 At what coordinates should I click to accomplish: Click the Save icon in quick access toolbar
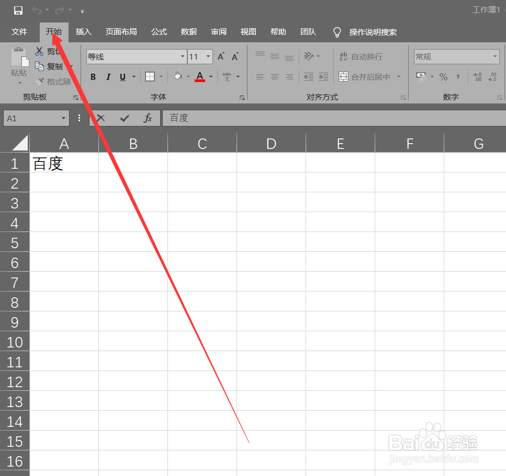point(18,10)
